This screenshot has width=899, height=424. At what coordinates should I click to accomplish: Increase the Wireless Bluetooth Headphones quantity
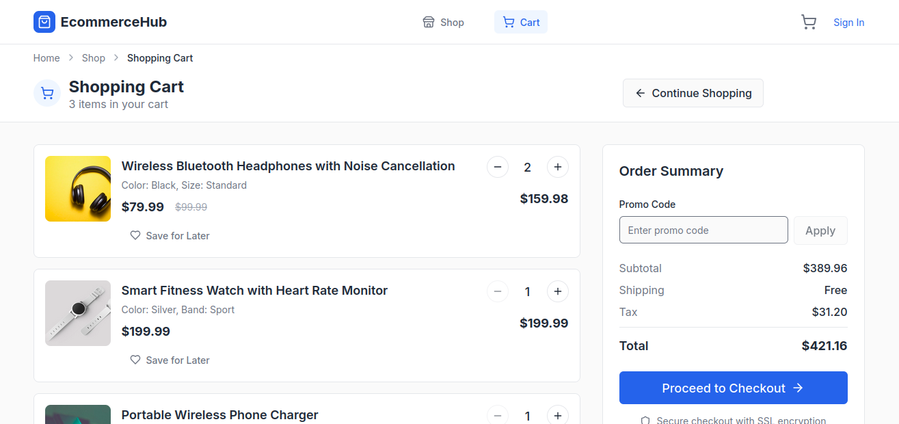[x=557, y=167]
